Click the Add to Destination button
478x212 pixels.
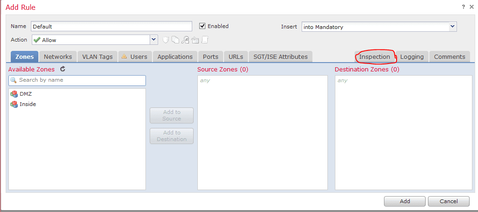(172, 136)
